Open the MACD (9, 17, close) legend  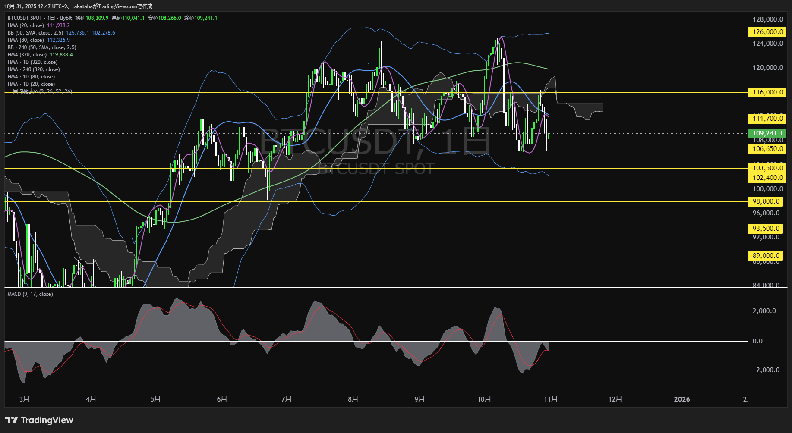click(x=30, y=294)
